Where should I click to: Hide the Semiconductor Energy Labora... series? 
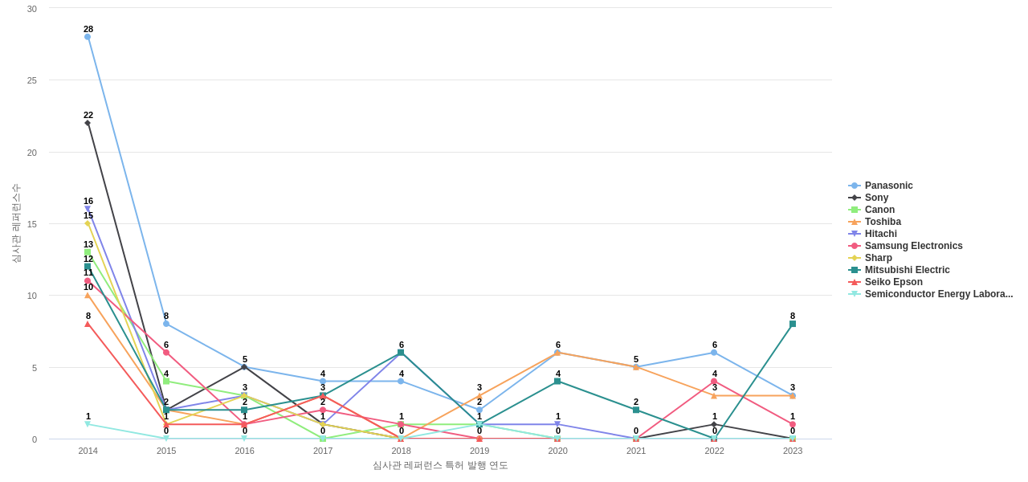938,294
